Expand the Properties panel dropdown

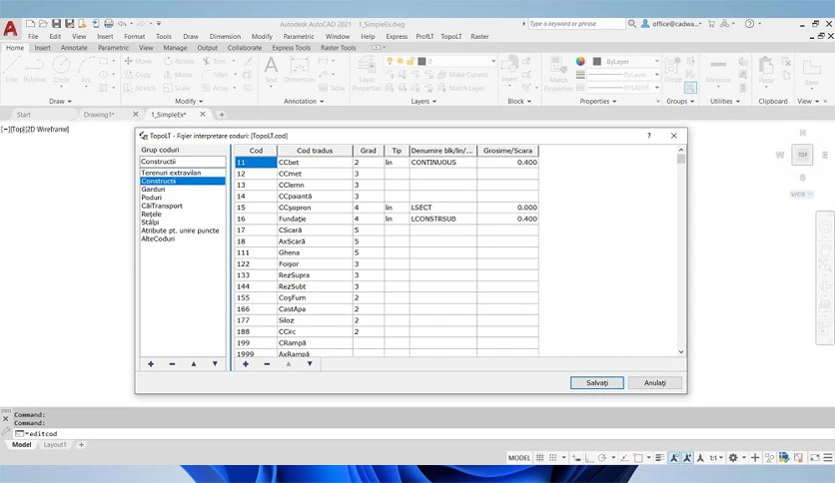[598, 101]
